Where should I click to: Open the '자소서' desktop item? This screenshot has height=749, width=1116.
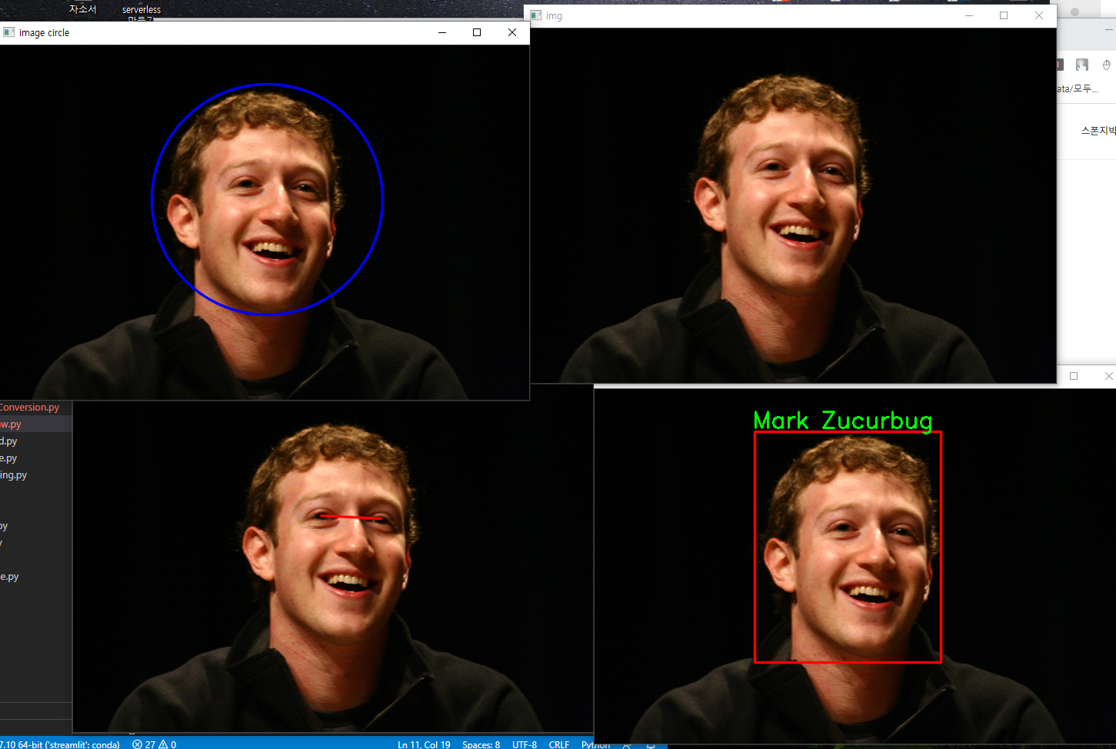tap(83, 9)
